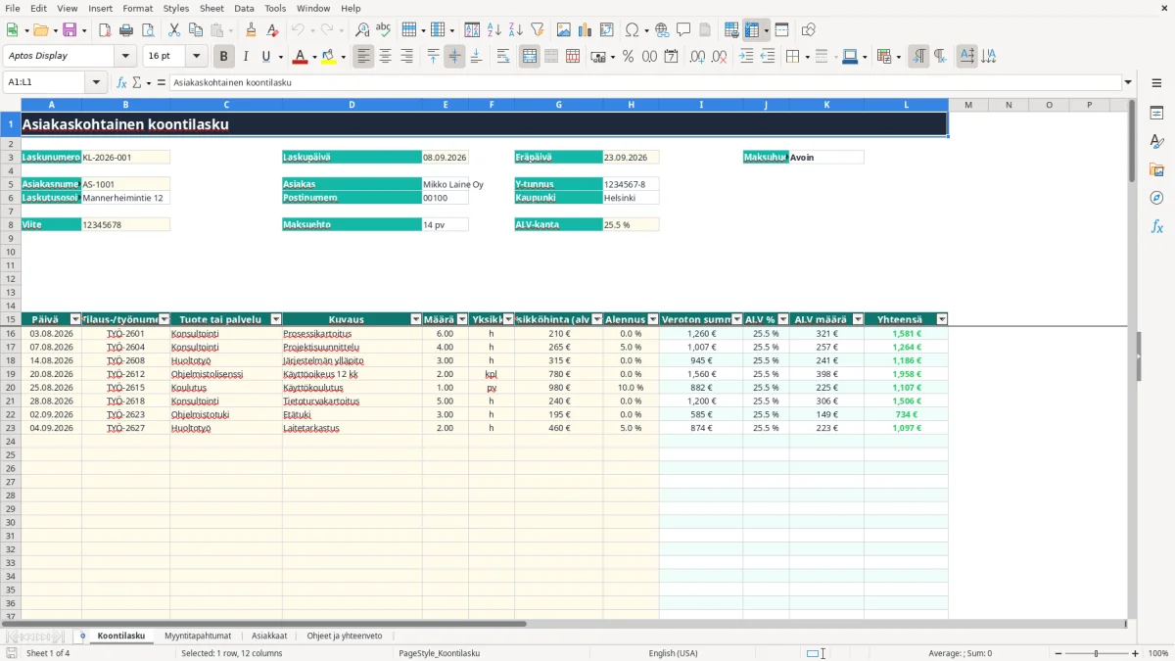This screenshot has height=661, width=1175.
Task: Open sidebar Properties panel icon
Action: coord(1156,114)
